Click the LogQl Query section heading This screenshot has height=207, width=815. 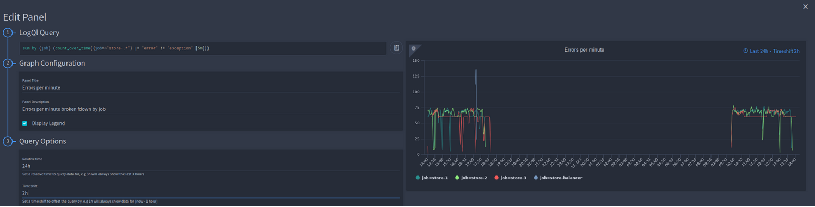click(39, 33)
